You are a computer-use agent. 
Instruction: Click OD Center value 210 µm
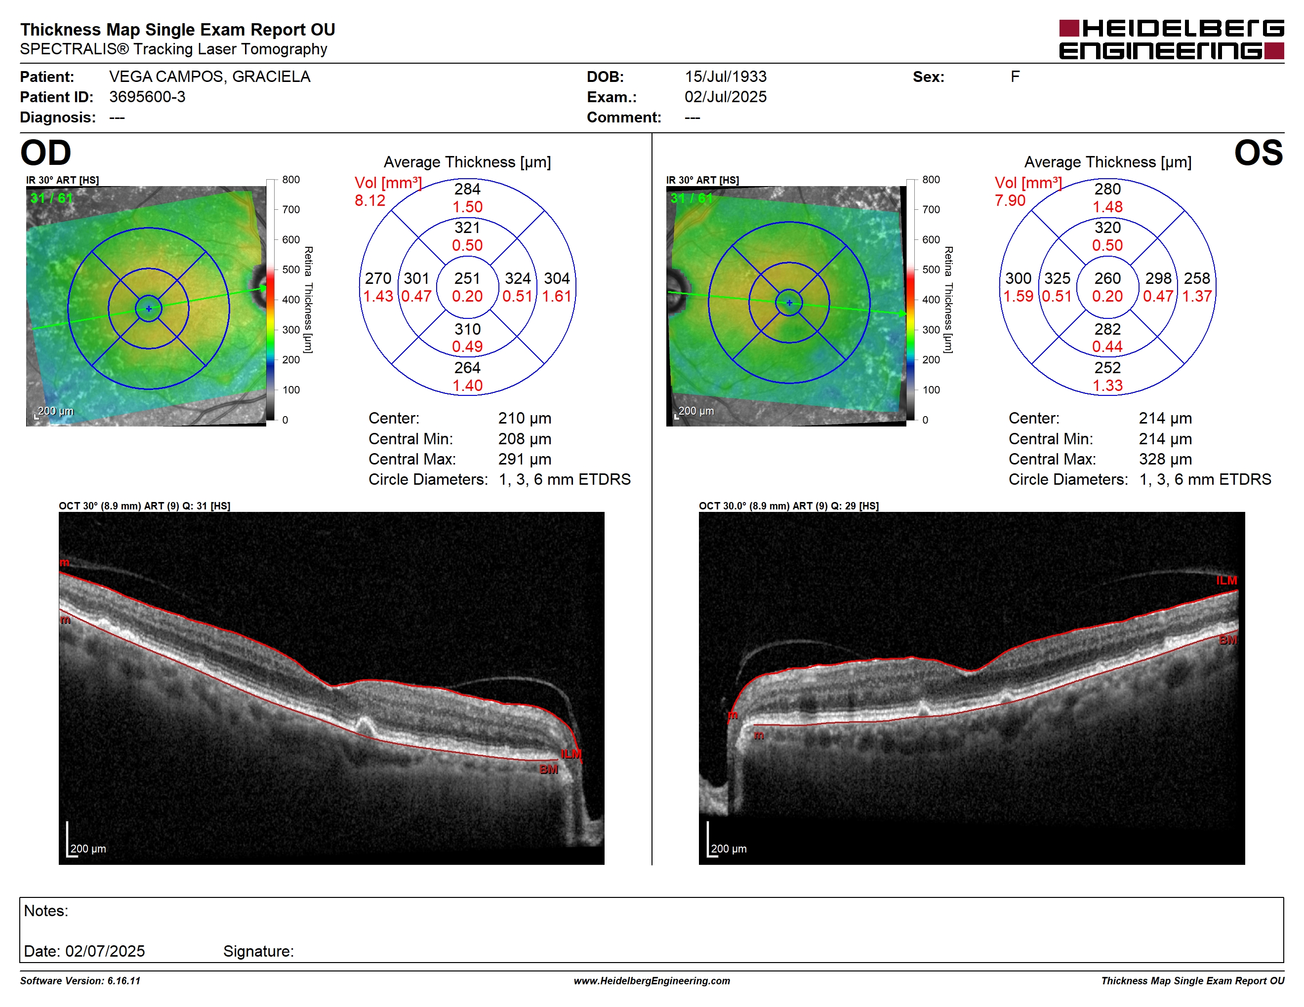(x=525, y=418)
